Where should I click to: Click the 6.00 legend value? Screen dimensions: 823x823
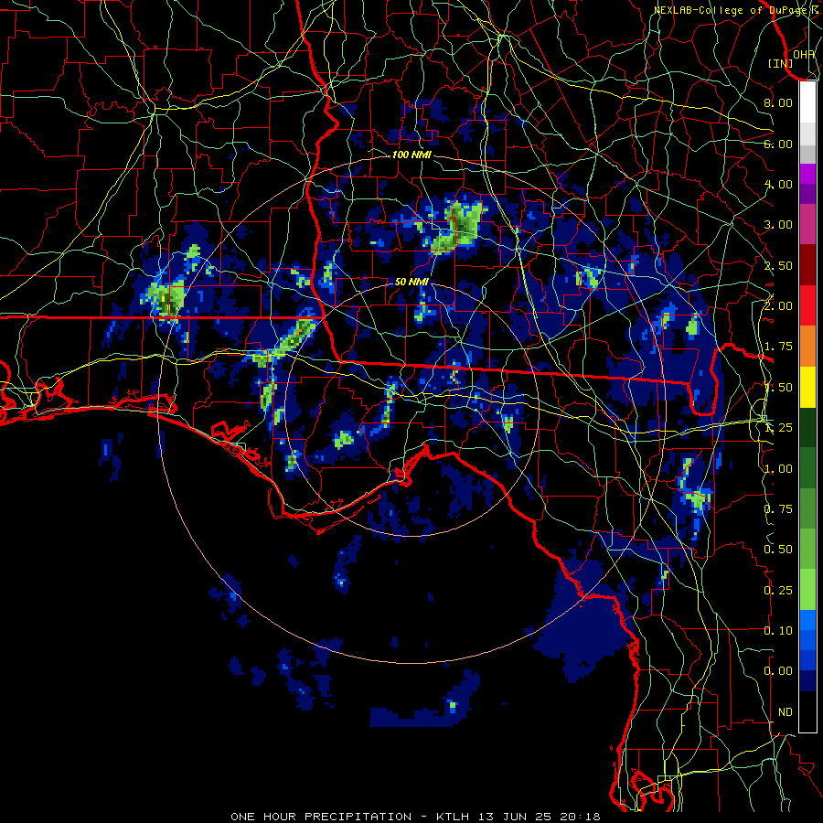(778, 144)
